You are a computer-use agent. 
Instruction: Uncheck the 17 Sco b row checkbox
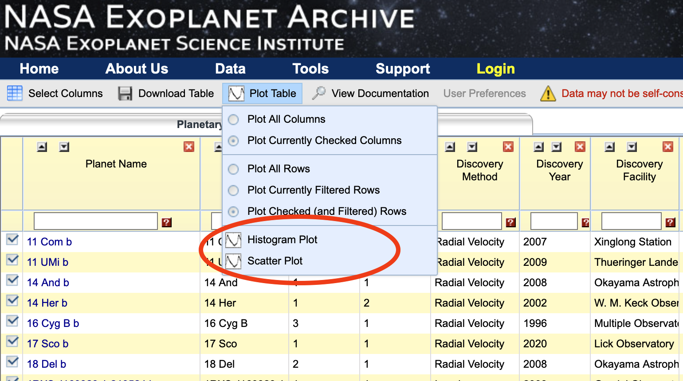tap(12, 342)
